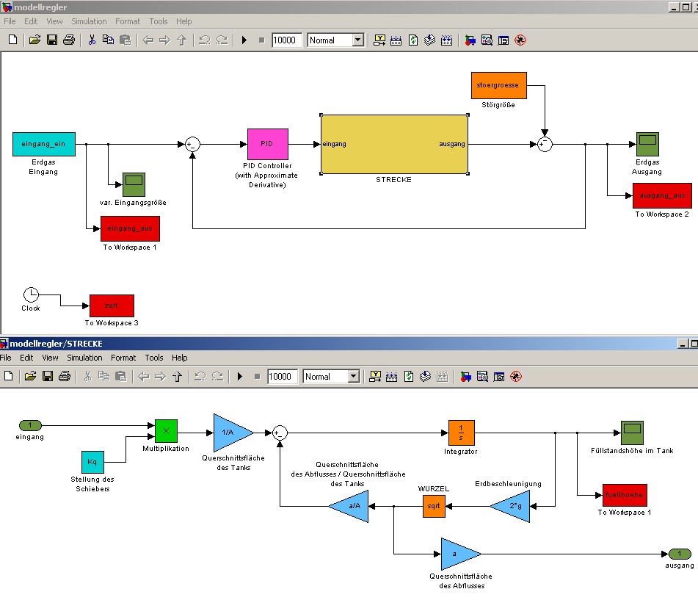Viewport: 698px width, 611px height.
Task: Select ausgang output port block
Action: (680, 554)
